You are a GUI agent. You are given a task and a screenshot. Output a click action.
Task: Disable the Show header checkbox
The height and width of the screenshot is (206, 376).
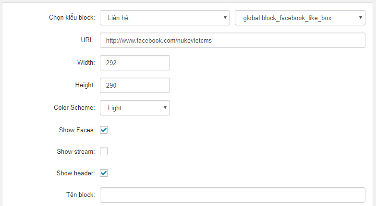point(104,173)
